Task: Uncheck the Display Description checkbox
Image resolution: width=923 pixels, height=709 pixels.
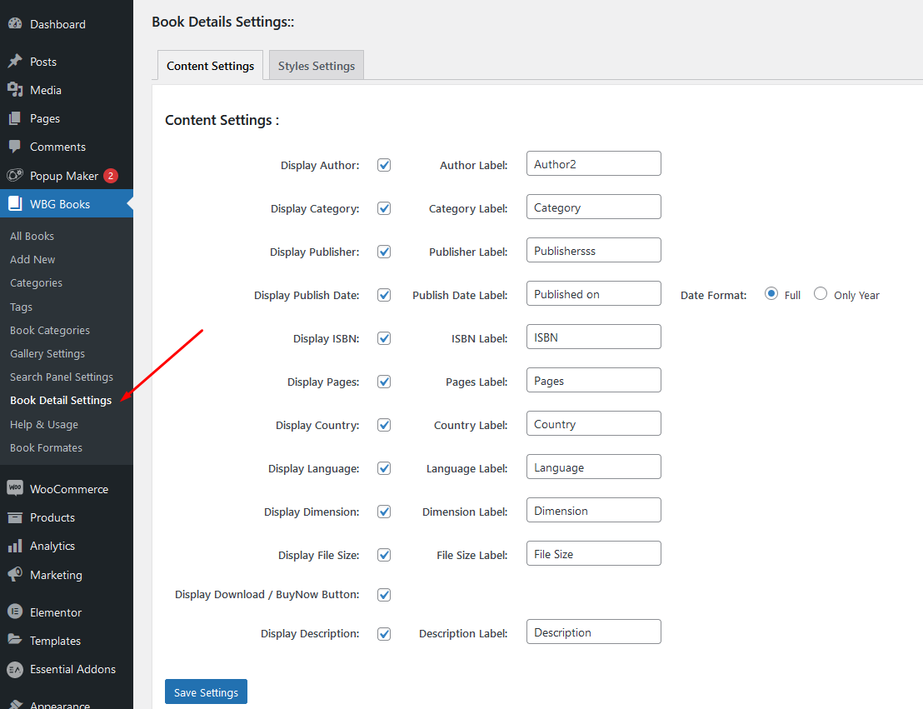Action: 384,634
